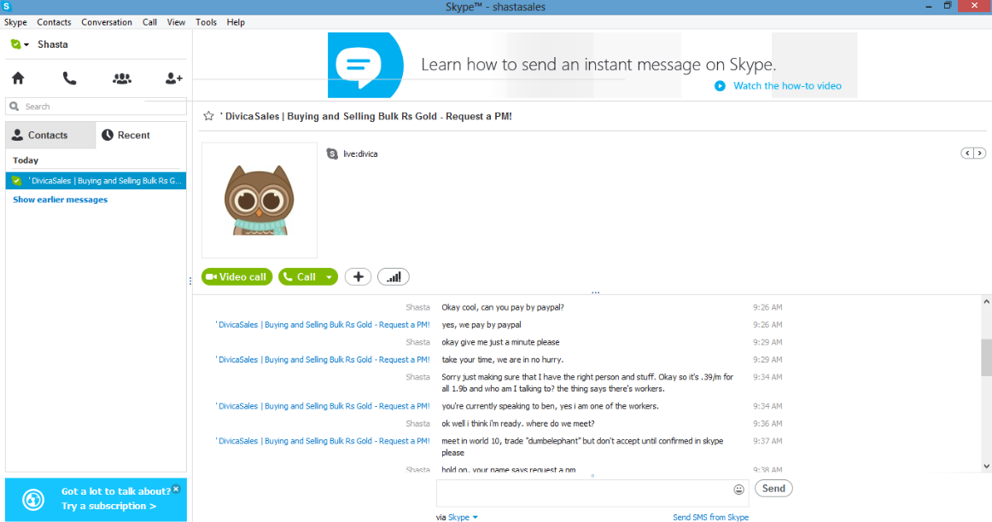Image resolution: width=992 pixels, height=522 pixels.
Task: Click the create group icon
Action: click(121, 78)
